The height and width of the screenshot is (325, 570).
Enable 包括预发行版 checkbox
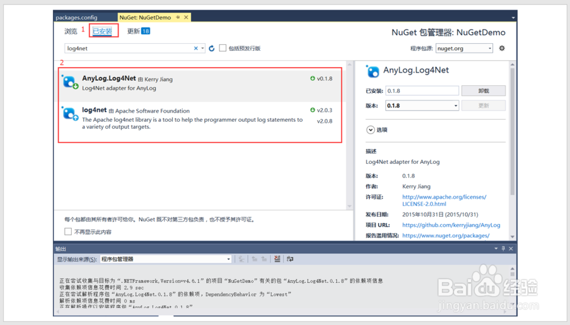tap(223, 48)
